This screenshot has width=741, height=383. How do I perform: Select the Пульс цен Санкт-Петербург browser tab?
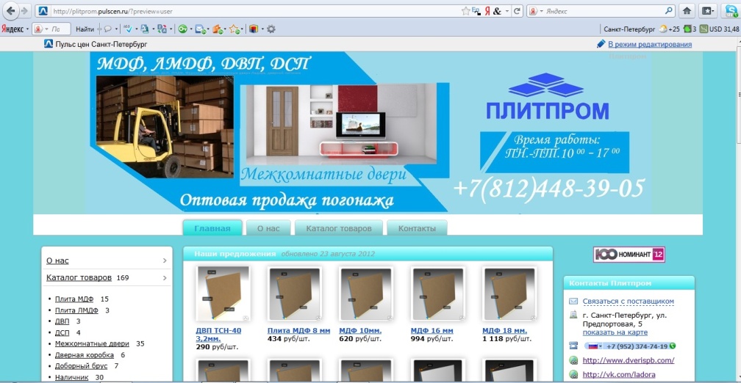96,44
